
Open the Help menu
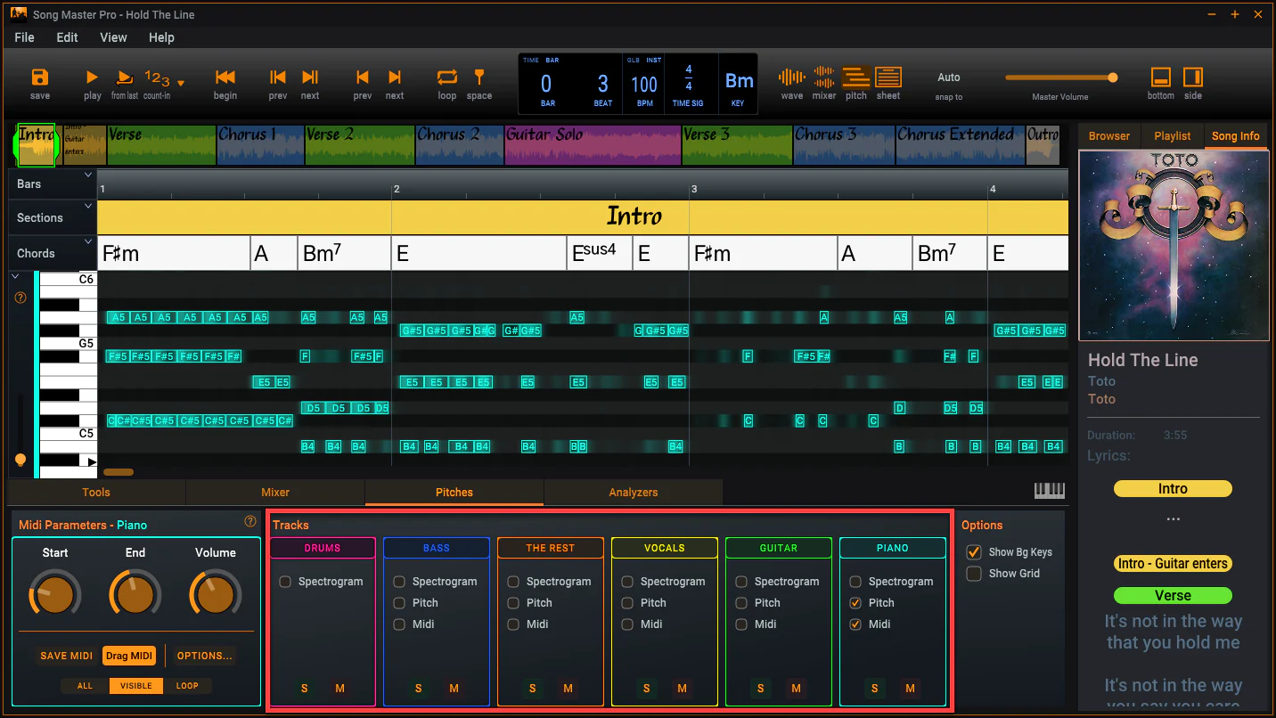161,37
